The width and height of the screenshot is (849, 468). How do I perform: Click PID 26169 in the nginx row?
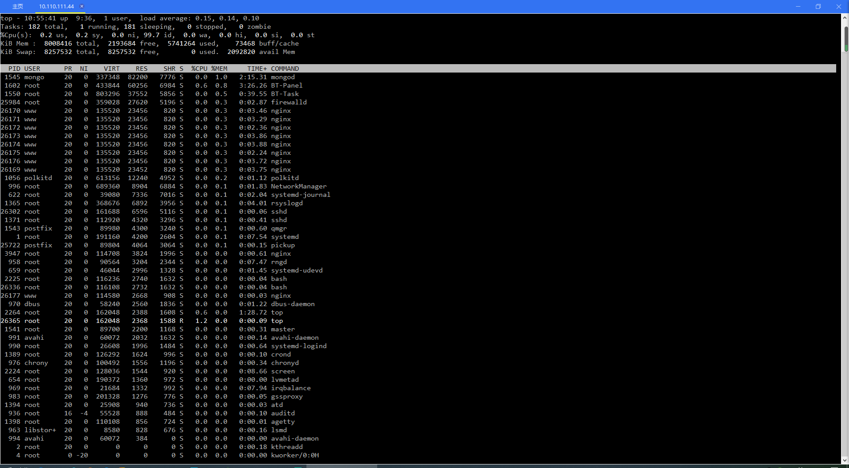click(11, 169)
